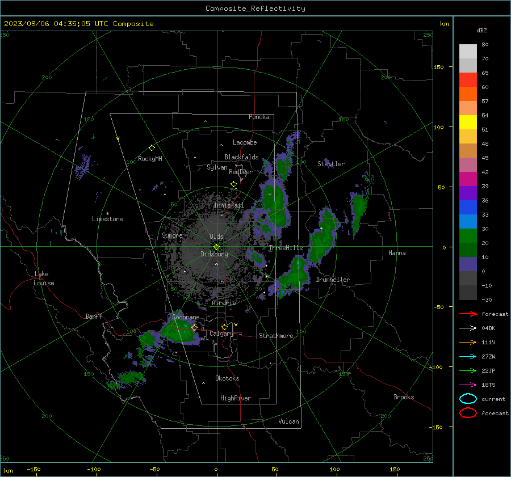The width and height of the screenshot is (511, 477).
Task: Click the Innisfail city label
Action: [x=228, y=205]
